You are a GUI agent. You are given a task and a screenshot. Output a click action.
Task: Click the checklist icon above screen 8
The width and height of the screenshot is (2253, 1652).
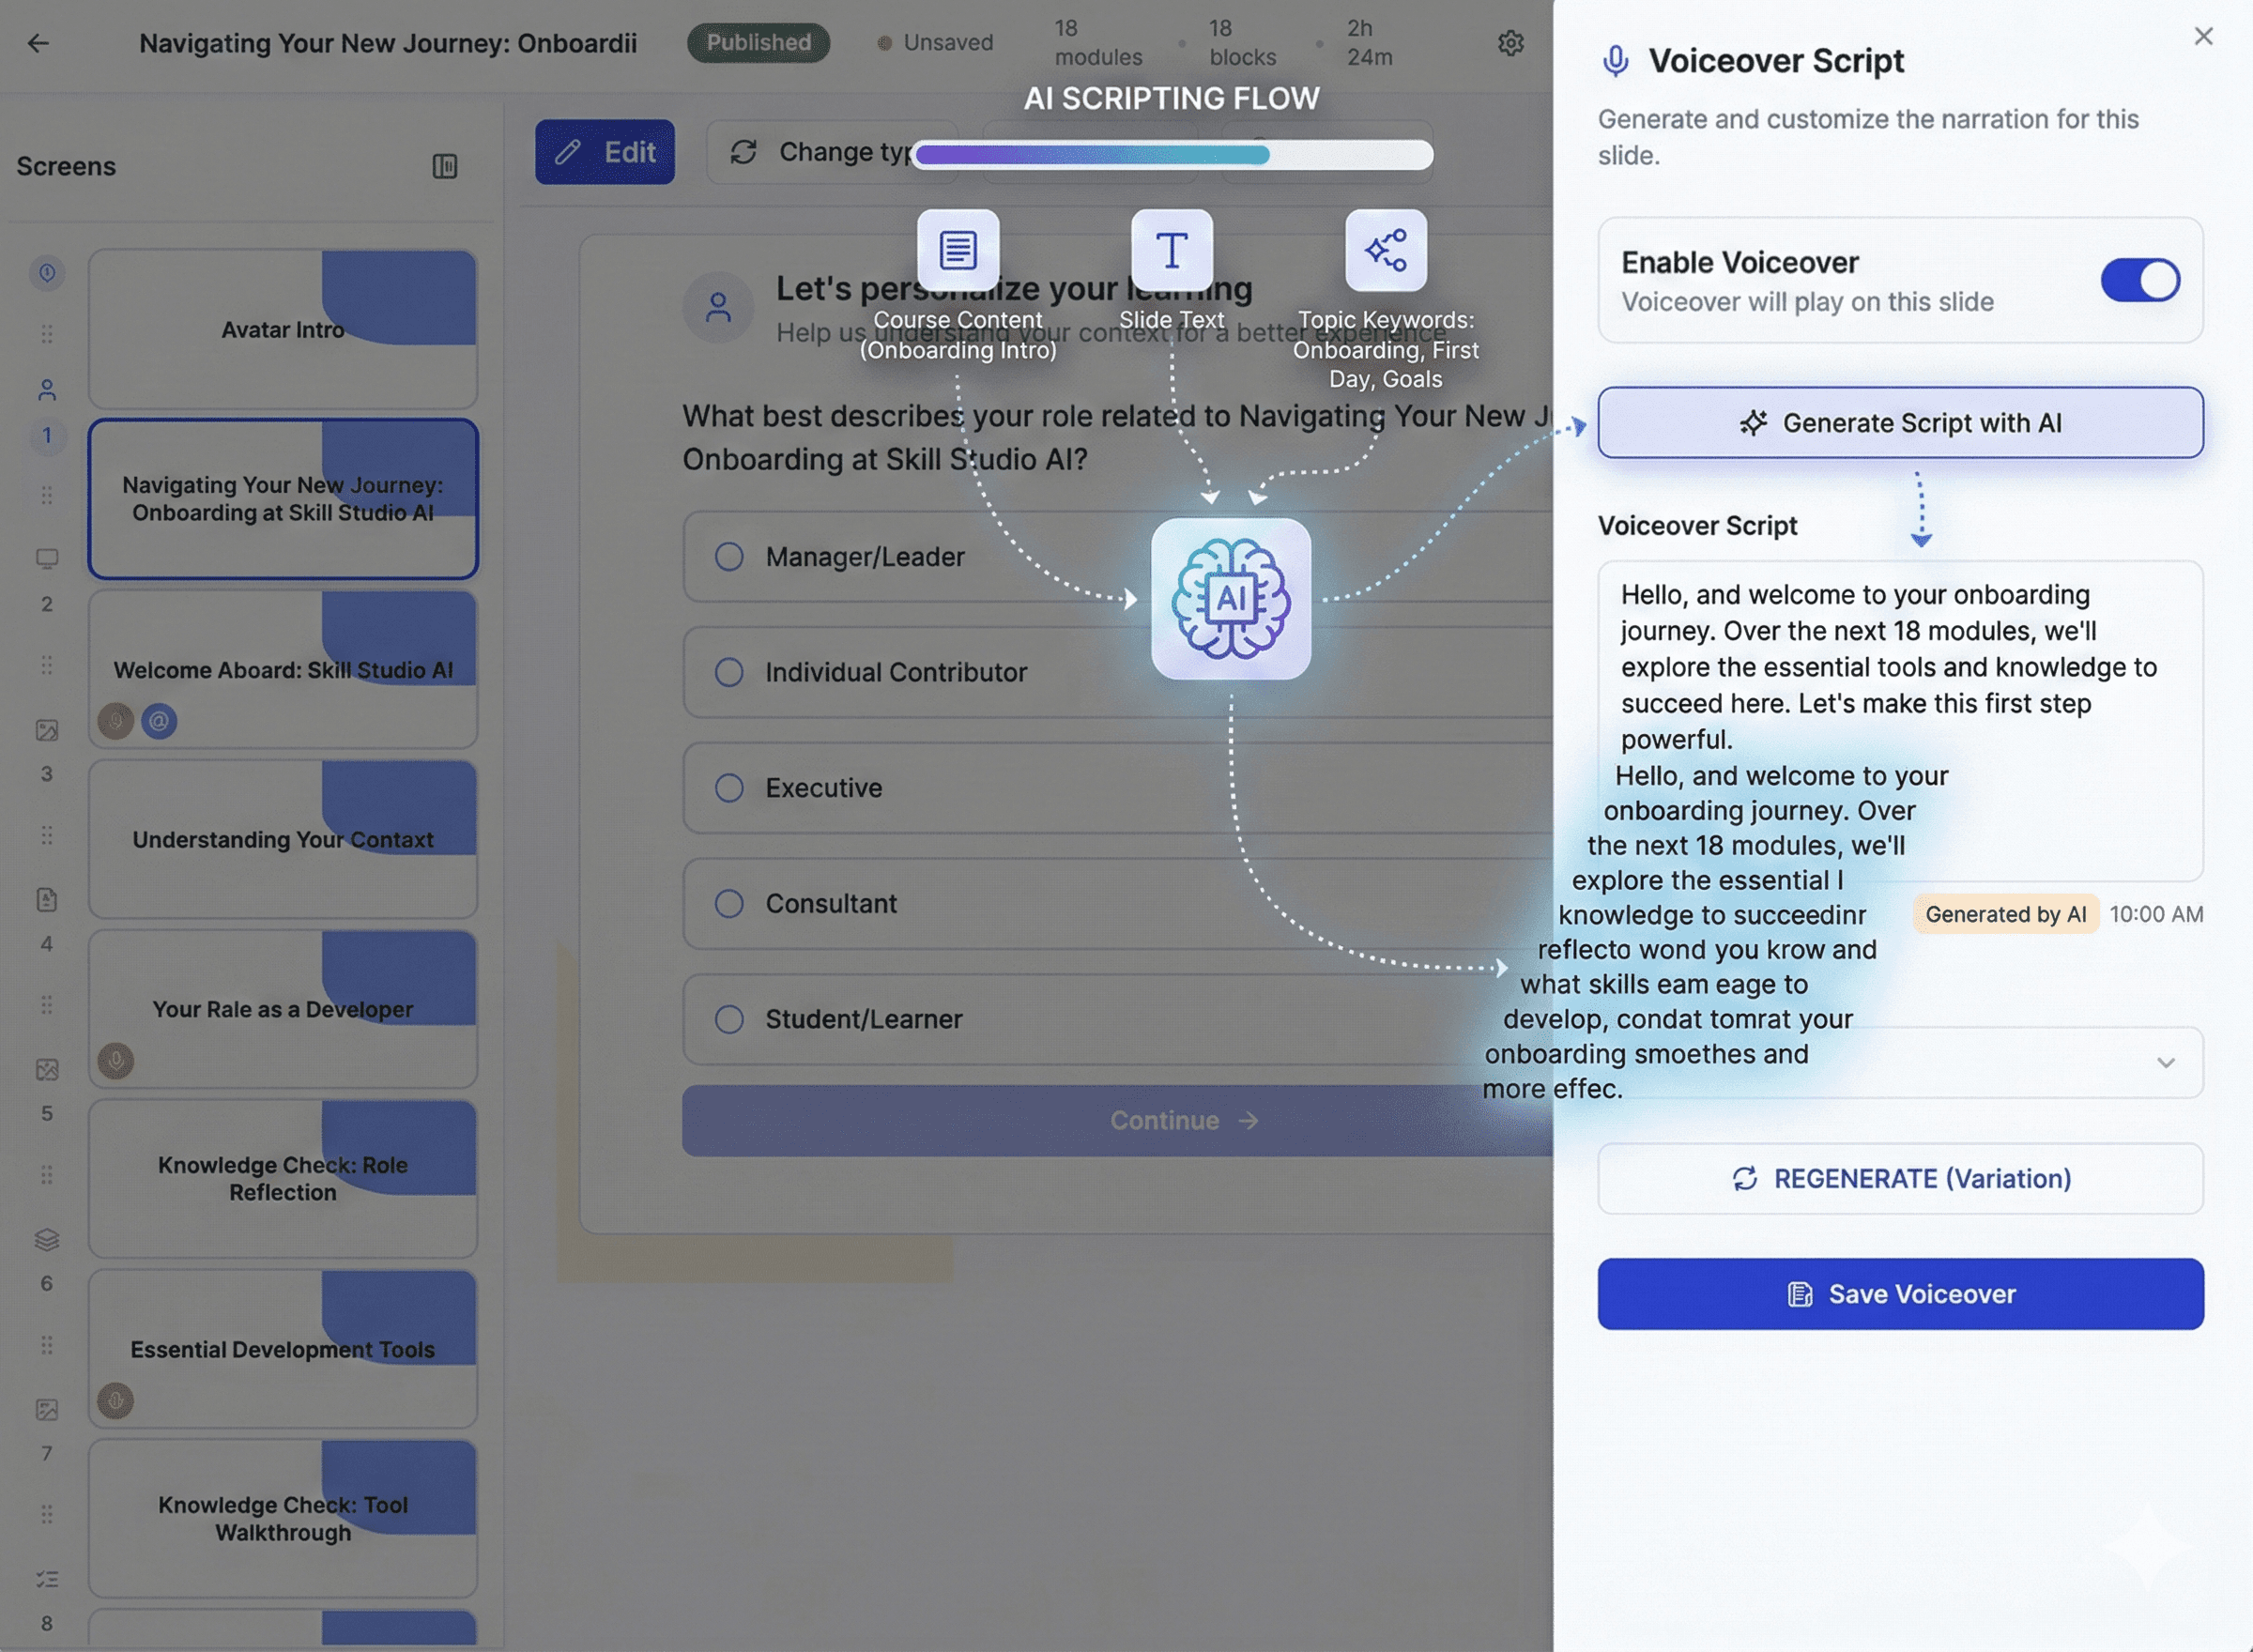pos(47,1580)
